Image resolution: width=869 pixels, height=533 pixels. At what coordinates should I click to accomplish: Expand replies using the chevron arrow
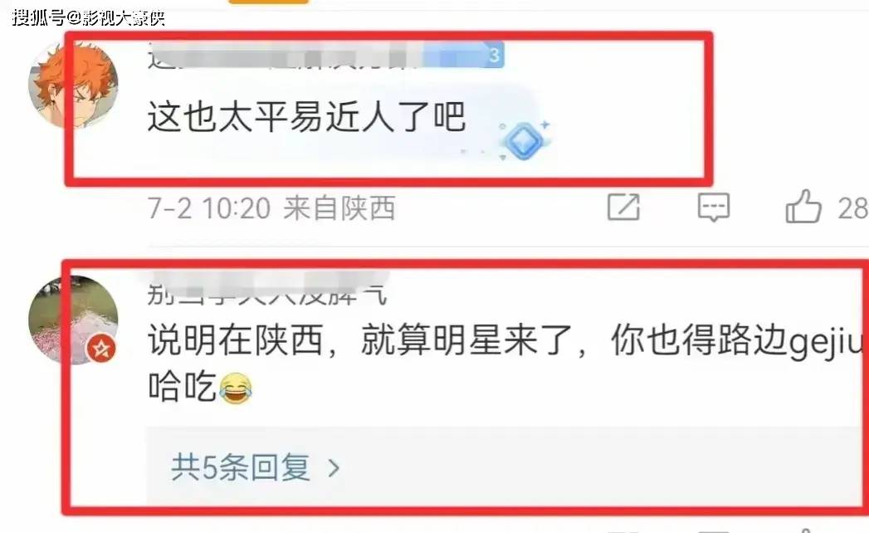[334, 468]
